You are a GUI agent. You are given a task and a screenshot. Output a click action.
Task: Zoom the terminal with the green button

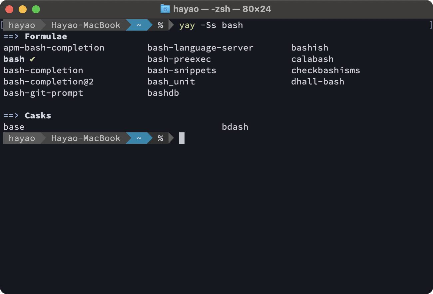point(36,9)
